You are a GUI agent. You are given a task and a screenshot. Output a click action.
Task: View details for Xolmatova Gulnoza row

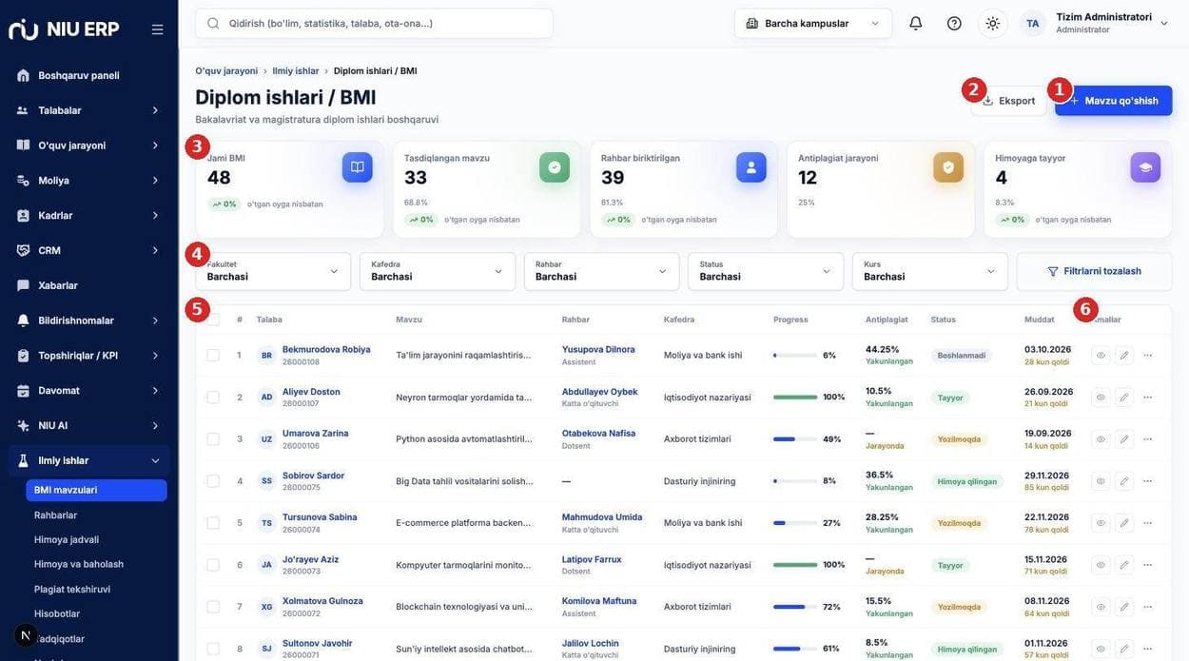1101,607
